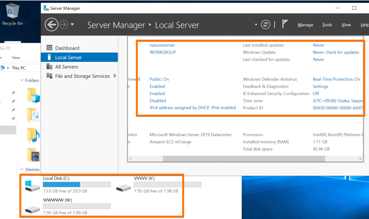Click the Feedback & Diagnostics Settings link
Viewport: 369px width, 219px height.
pyautogui.click(x=320, y=86)
